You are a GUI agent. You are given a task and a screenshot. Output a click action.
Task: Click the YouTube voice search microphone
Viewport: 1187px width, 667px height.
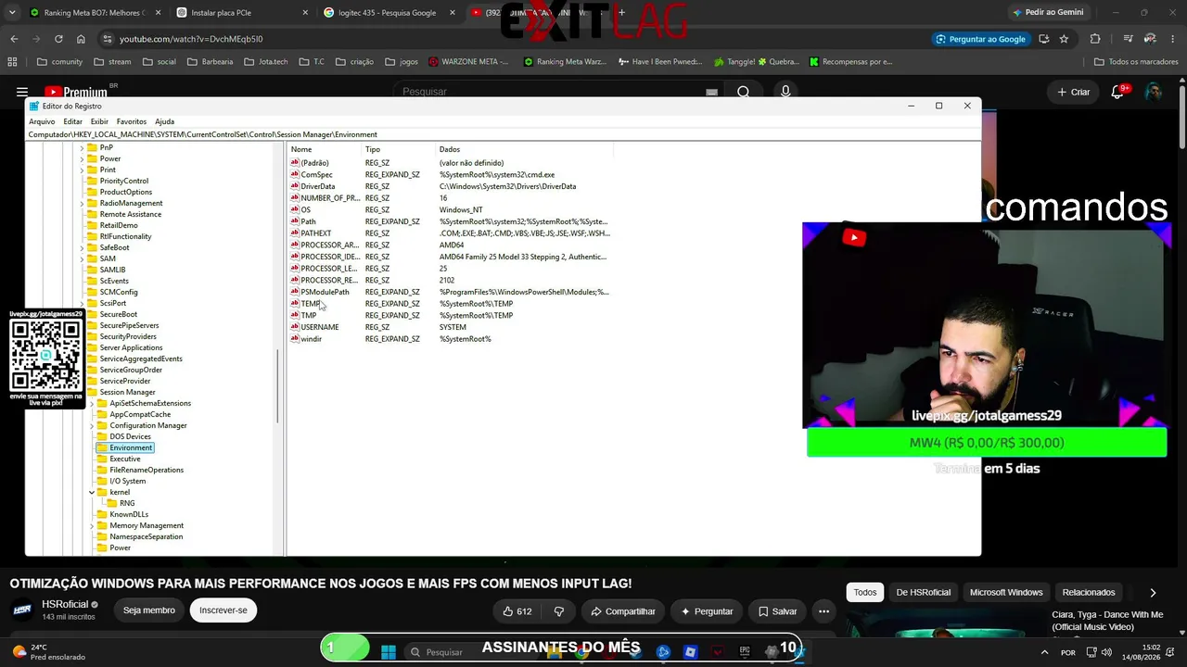[x=785, y=92]
